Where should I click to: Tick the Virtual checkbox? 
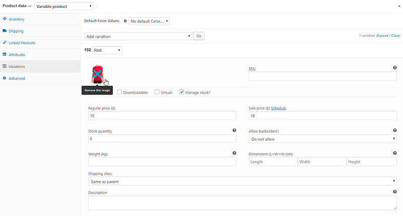[157, 92]
